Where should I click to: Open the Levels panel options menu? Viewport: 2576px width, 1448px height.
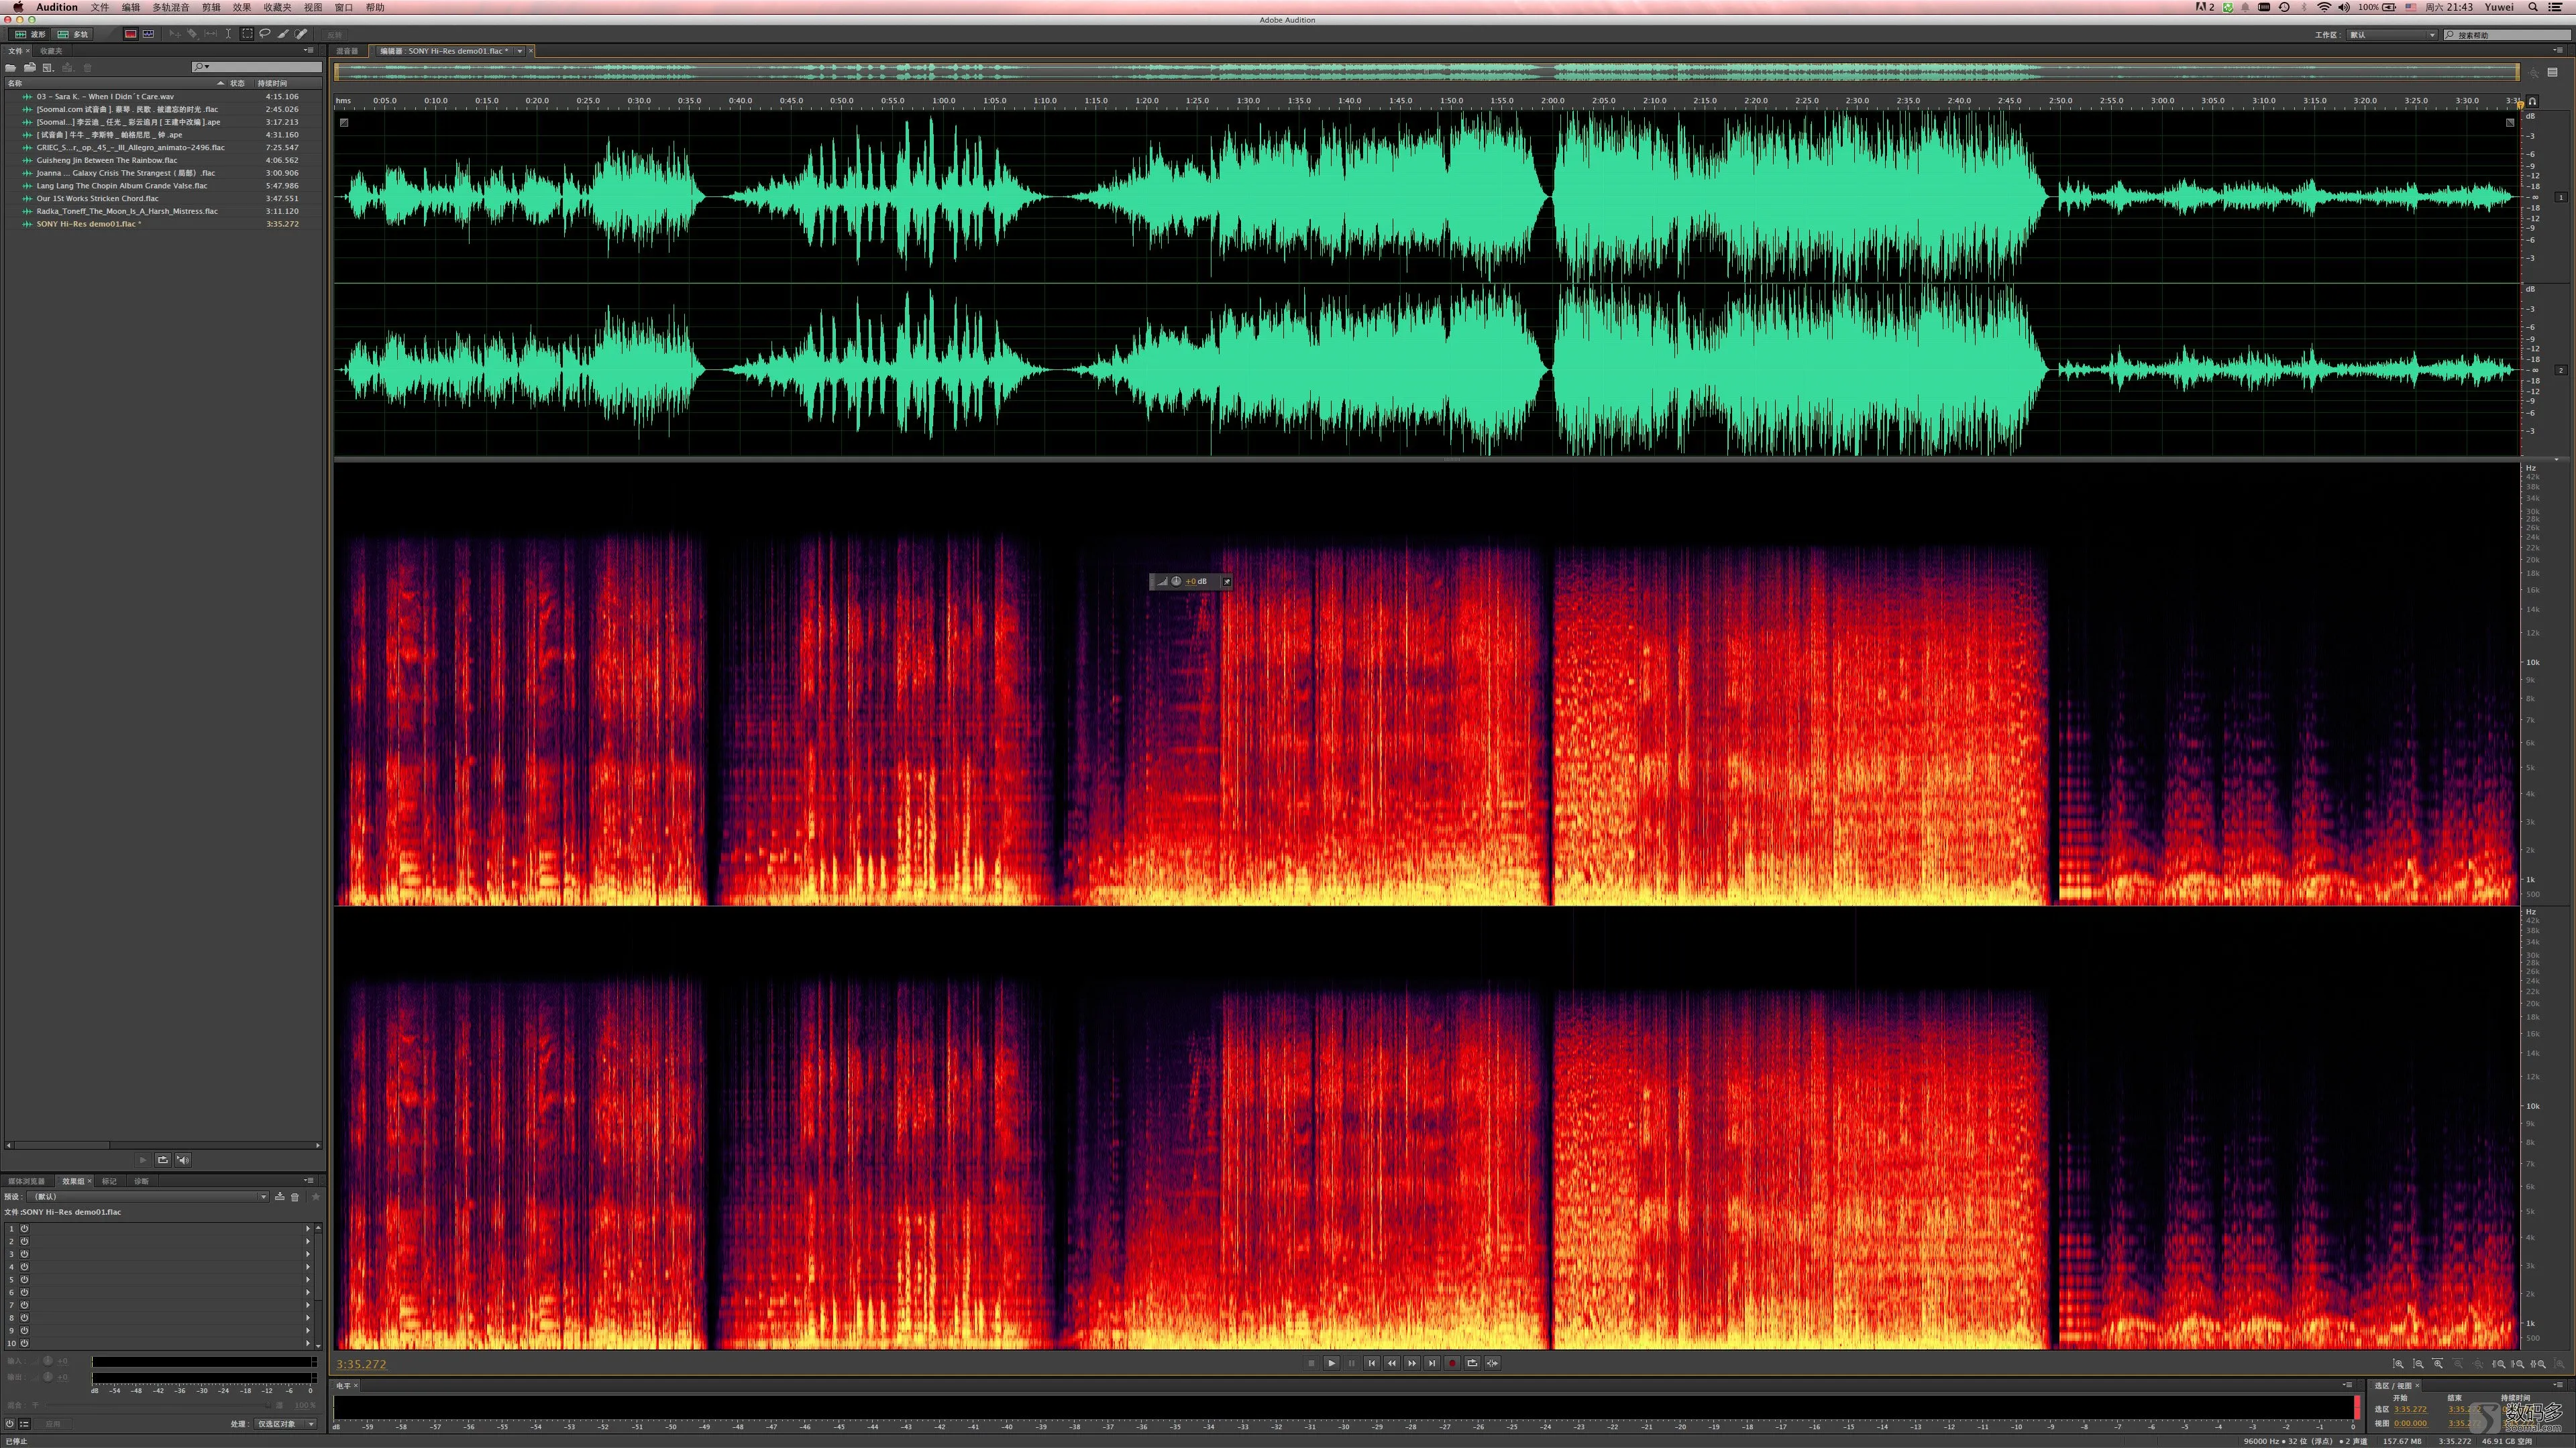pyautogui.click(x=2347, y=1385)
